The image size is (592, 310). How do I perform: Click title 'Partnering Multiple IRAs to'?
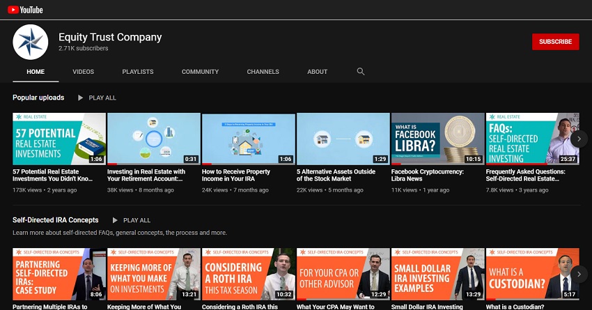pyautogui.click(x=50, y=307)
